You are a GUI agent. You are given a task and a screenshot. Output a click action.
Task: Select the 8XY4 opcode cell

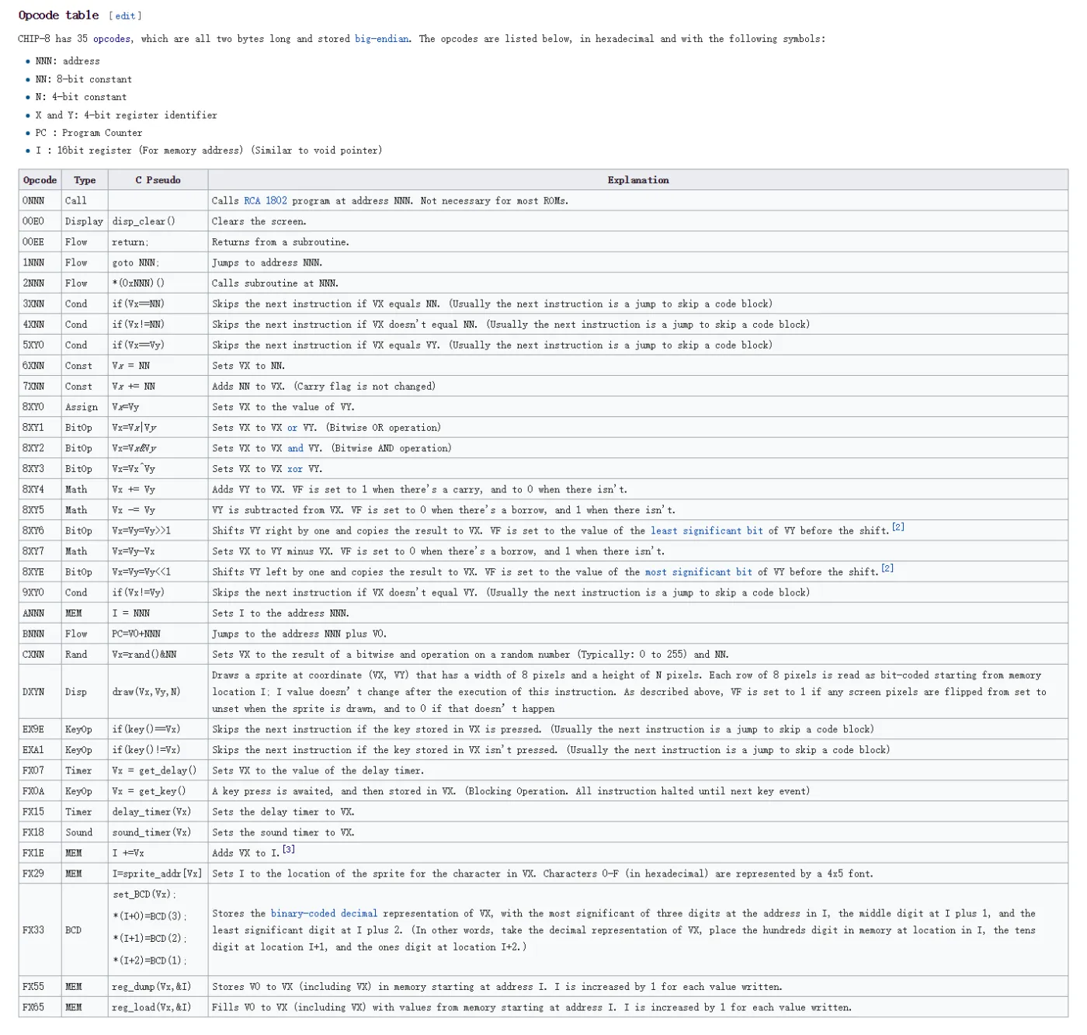[40, 489]
